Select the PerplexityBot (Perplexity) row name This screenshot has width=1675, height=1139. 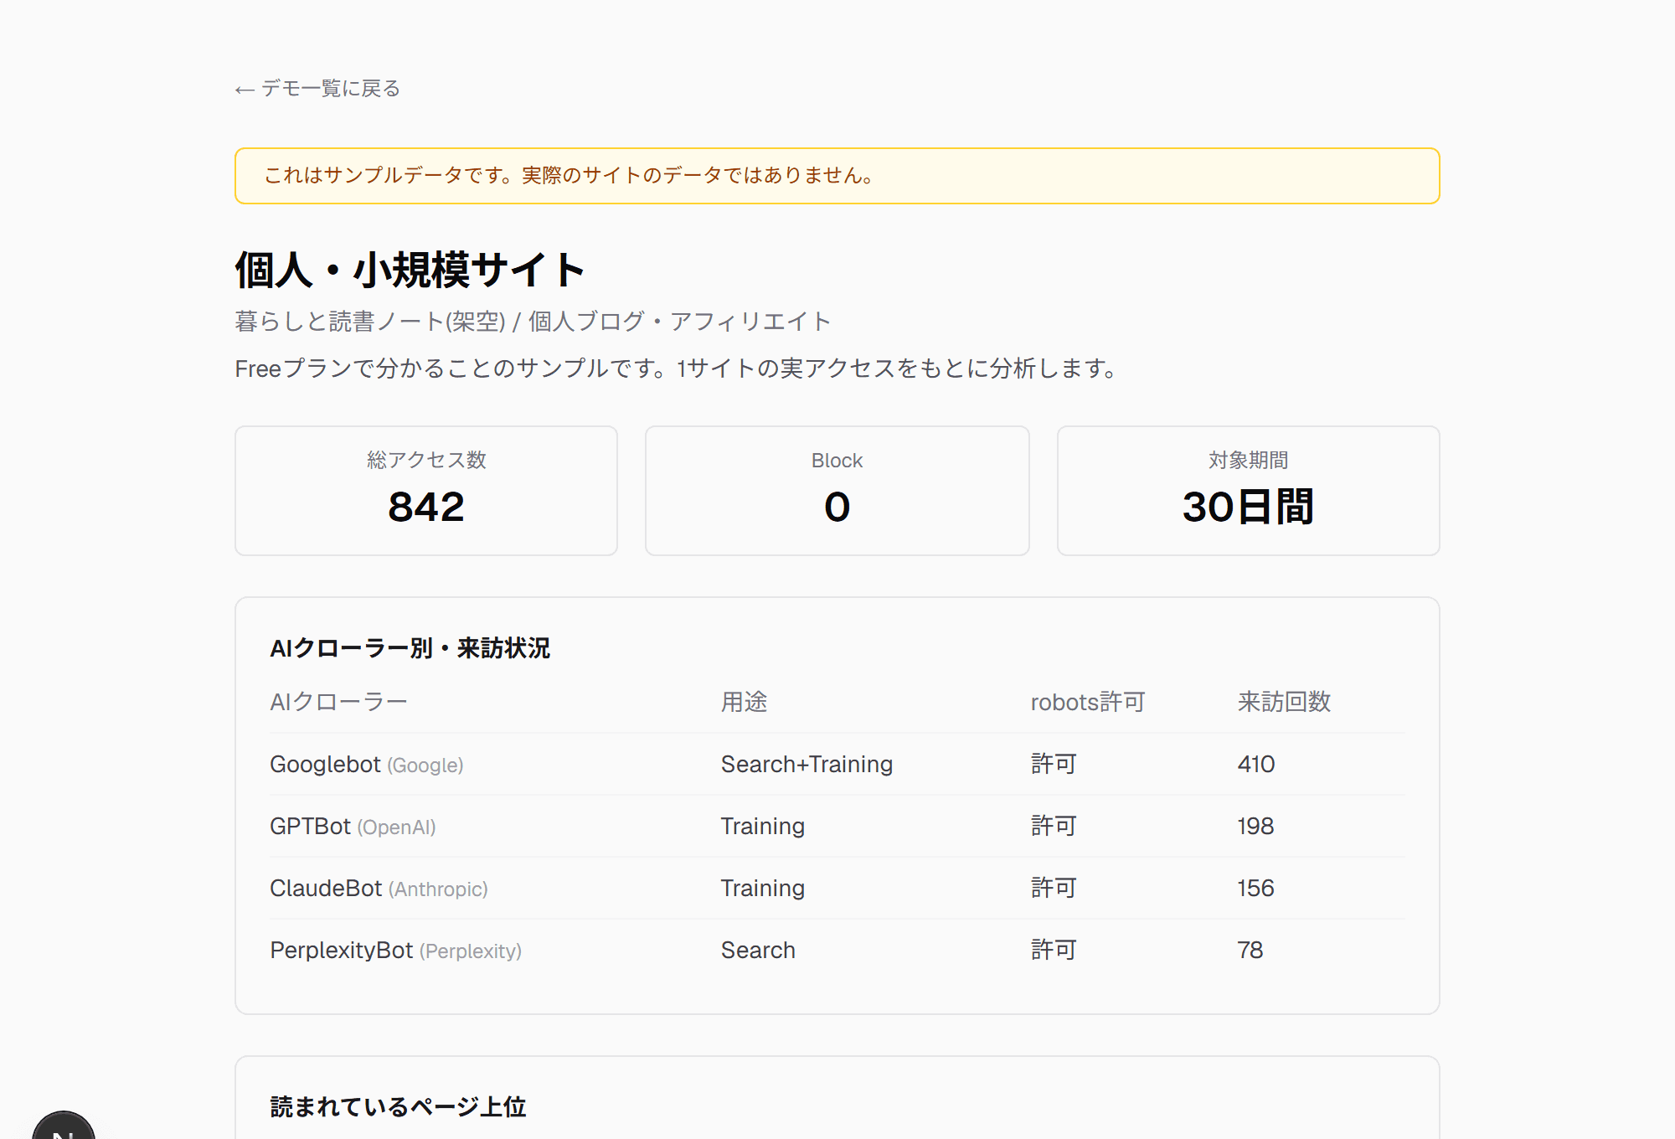(x=395, y=951)
